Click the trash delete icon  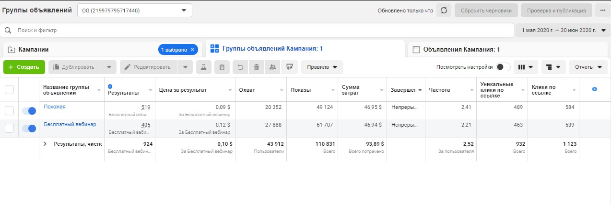tap(257, 67)
